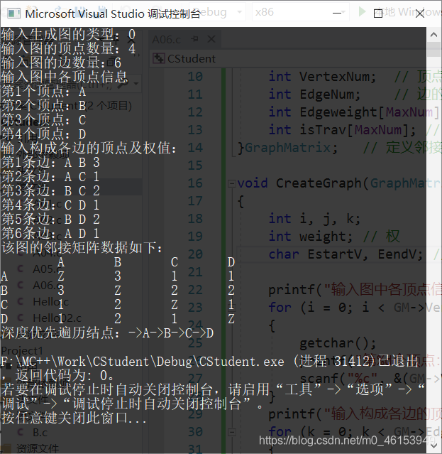This screenshot has width=442, height=454.
Task: Click the C file icon beside A05.c
Action: [x=21, y=269]
